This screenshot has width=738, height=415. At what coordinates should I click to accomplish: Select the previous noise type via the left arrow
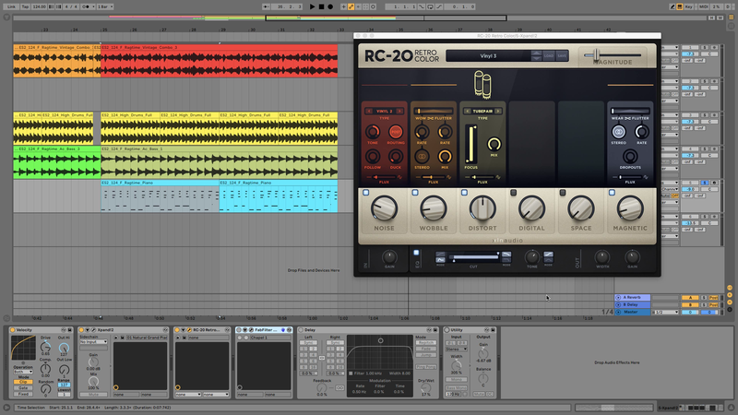click(x=369, y=111)
